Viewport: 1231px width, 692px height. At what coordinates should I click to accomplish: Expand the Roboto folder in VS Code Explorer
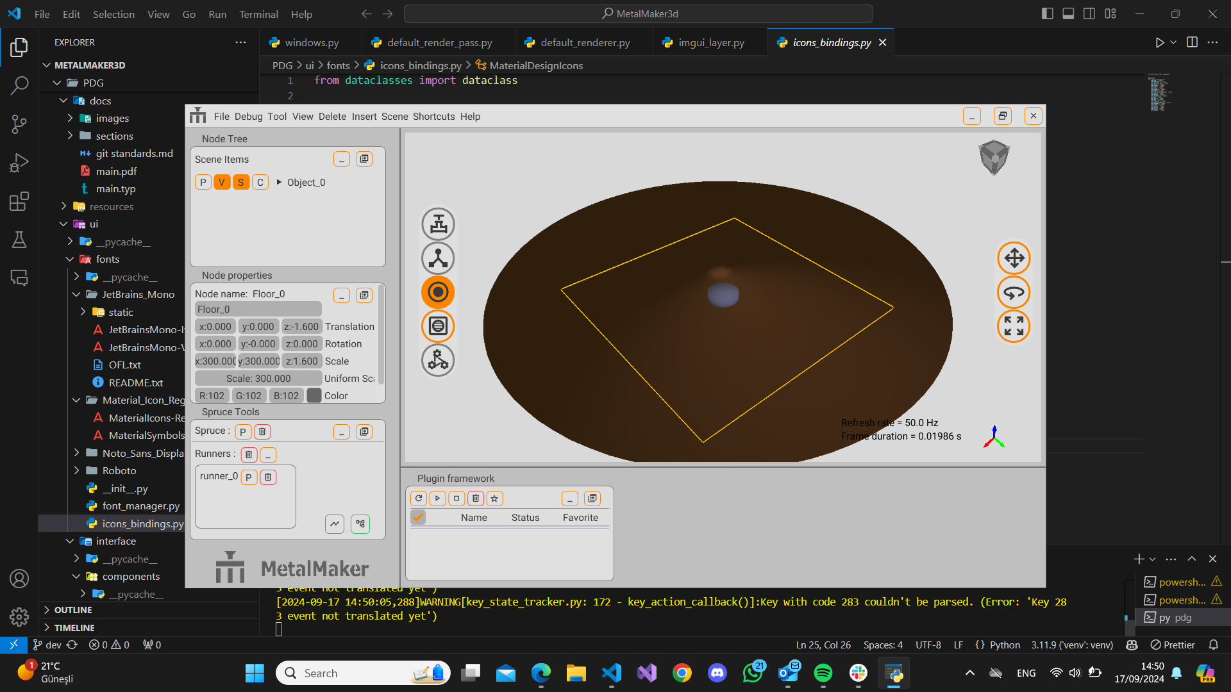pyautogui.click(x=76, y=471)
